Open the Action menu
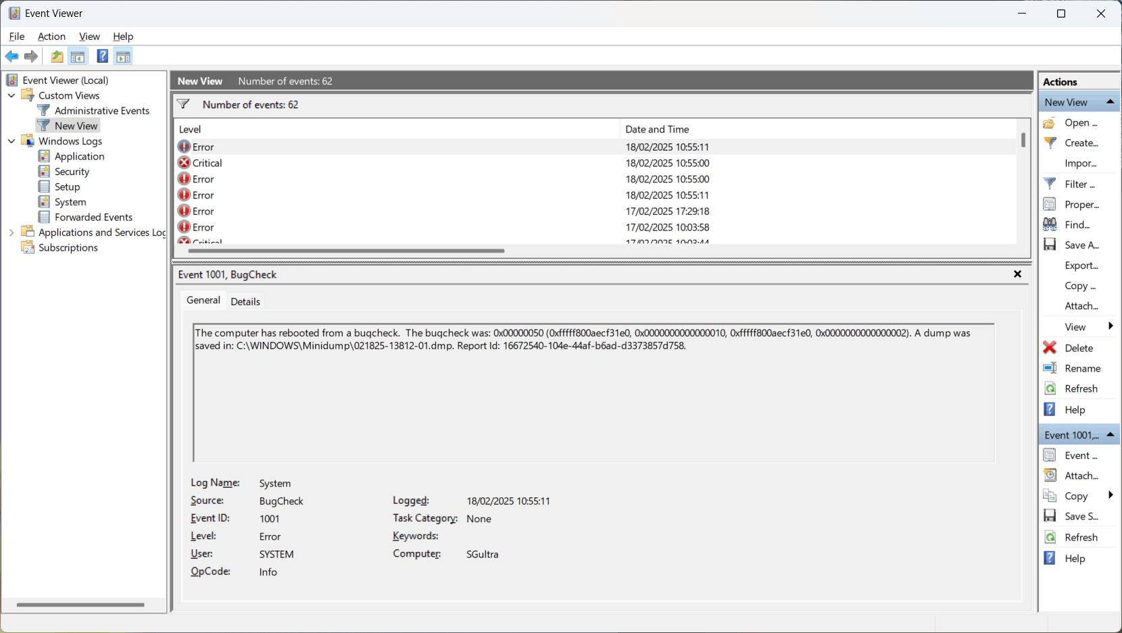The height and width of the screenshot is (633, 1122). coord(51,36)
